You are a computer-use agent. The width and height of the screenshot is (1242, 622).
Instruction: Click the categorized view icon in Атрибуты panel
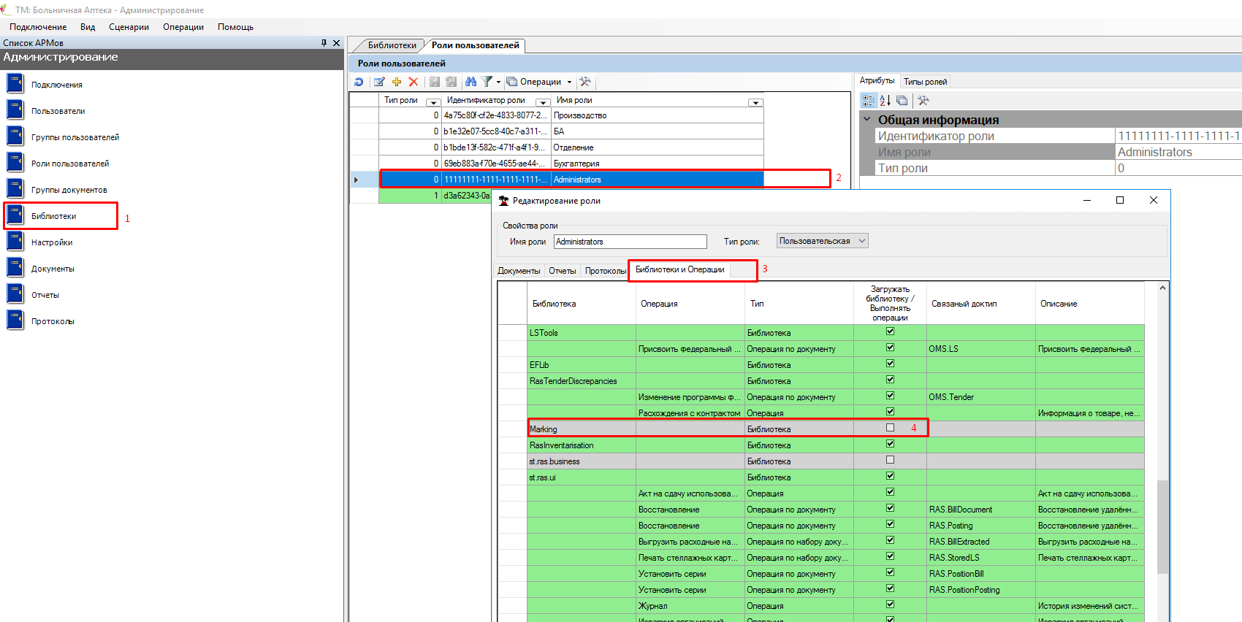868,101
